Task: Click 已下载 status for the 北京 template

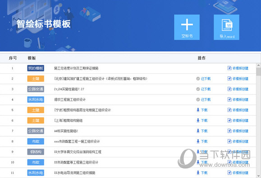Action: coord(203,79)
